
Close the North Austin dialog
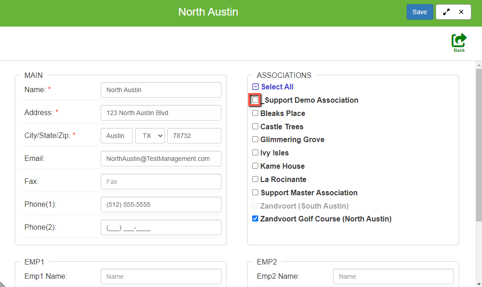click(461, 12)
